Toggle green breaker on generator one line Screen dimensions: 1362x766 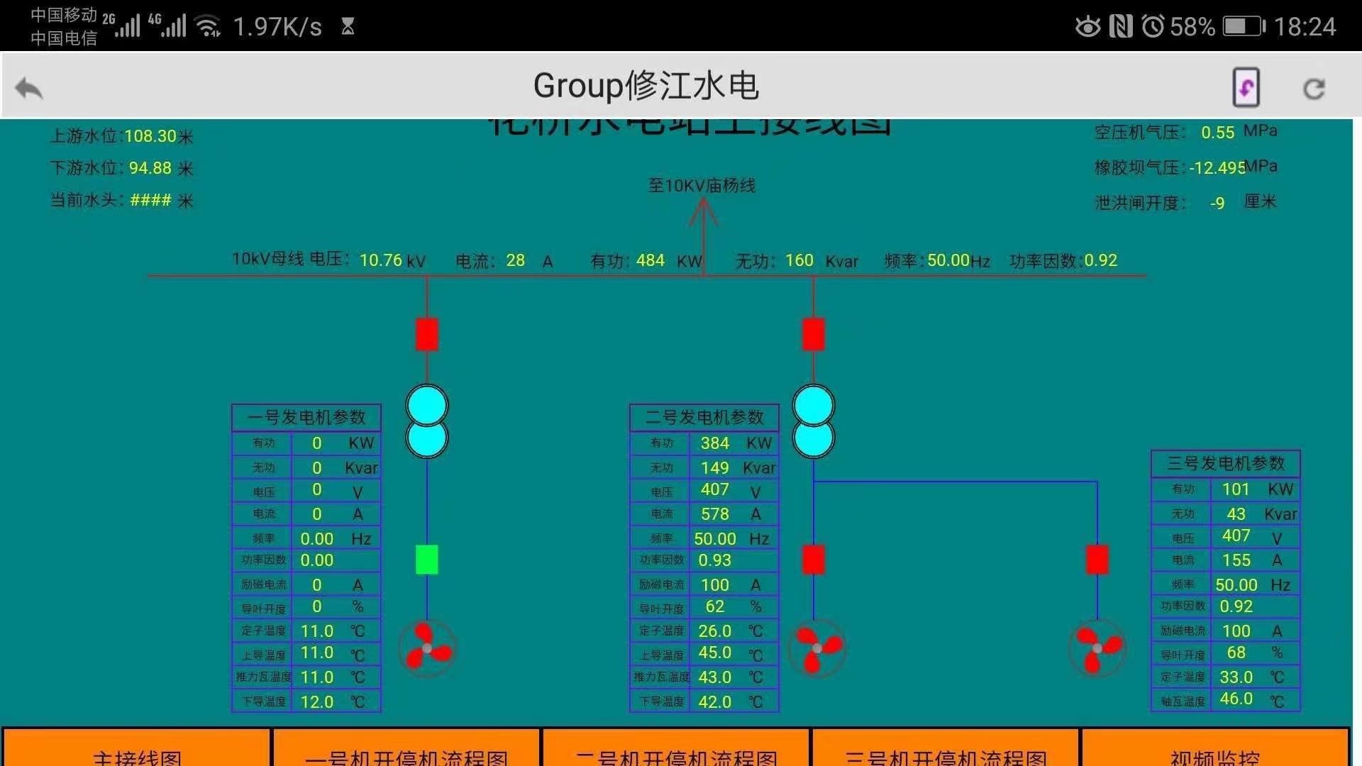426,559
